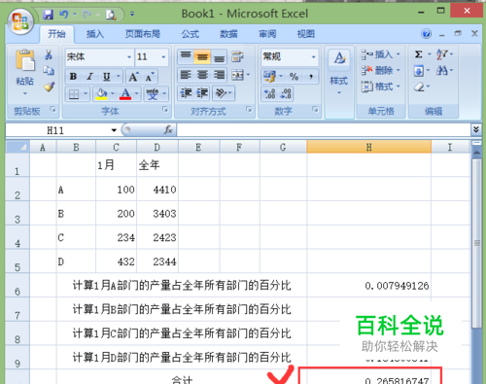Viewport: 486px width, 384px height.
Task: Switch to the 开始 tab
Action: pos(56,34)
